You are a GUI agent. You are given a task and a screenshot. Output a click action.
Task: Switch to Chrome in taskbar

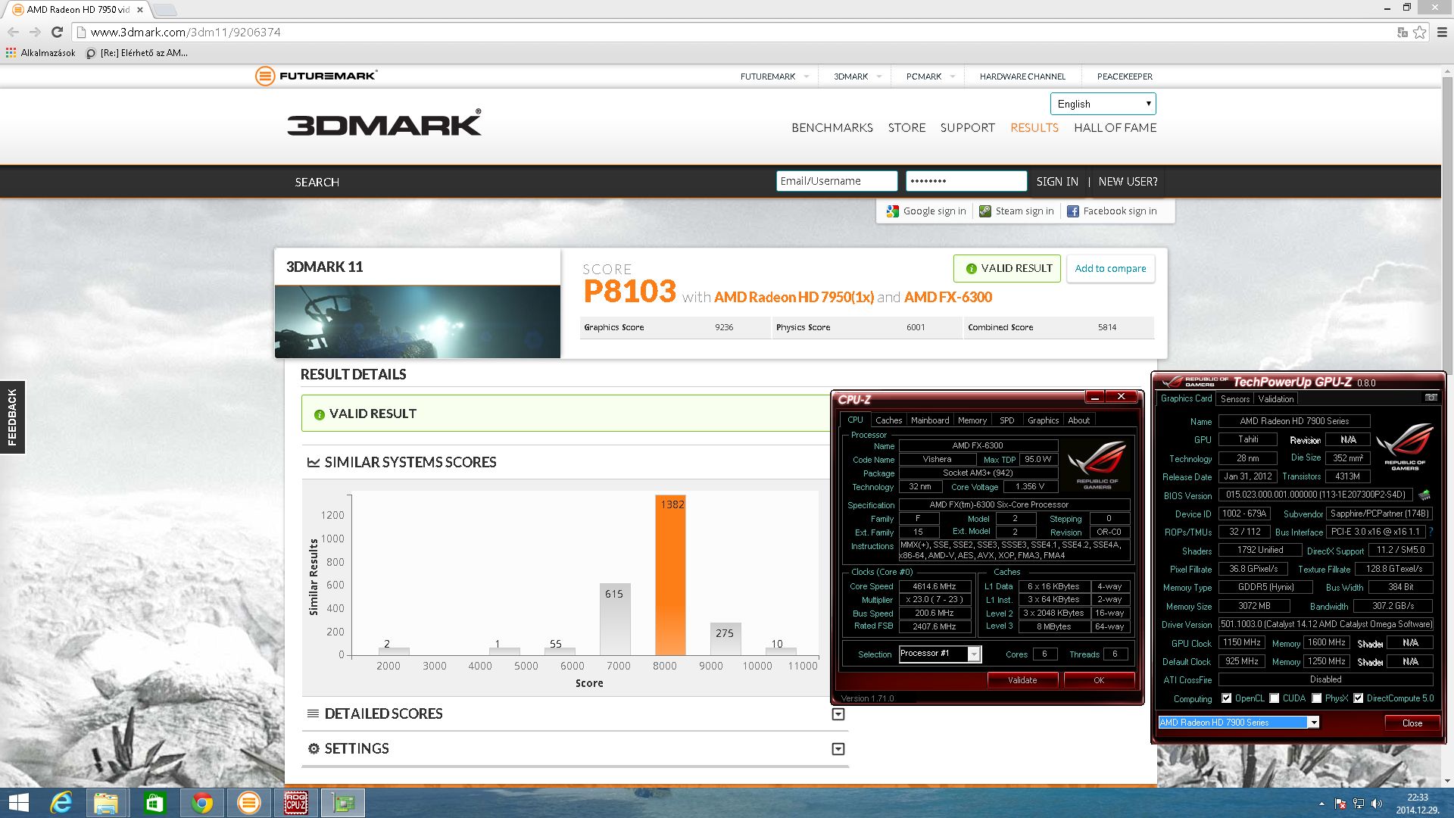(x=201, y=803)
